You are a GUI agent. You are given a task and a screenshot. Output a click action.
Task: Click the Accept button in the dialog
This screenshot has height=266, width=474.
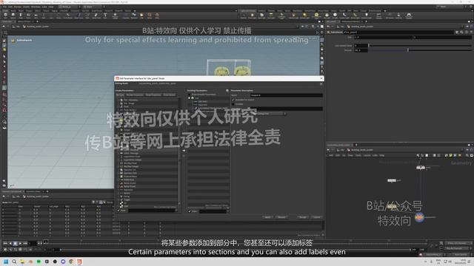(303, 217)
